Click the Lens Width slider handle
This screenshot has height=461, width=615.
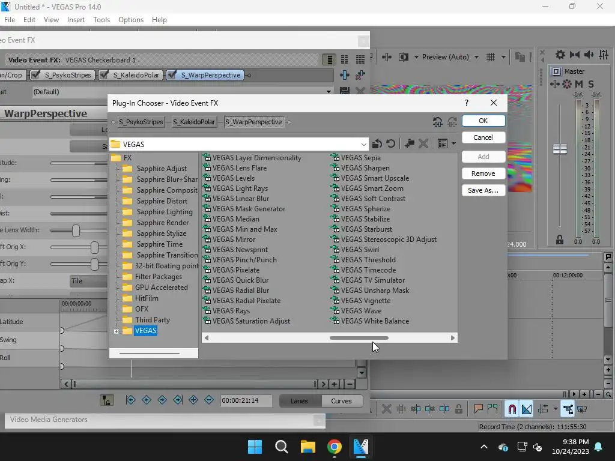(76, 230)
